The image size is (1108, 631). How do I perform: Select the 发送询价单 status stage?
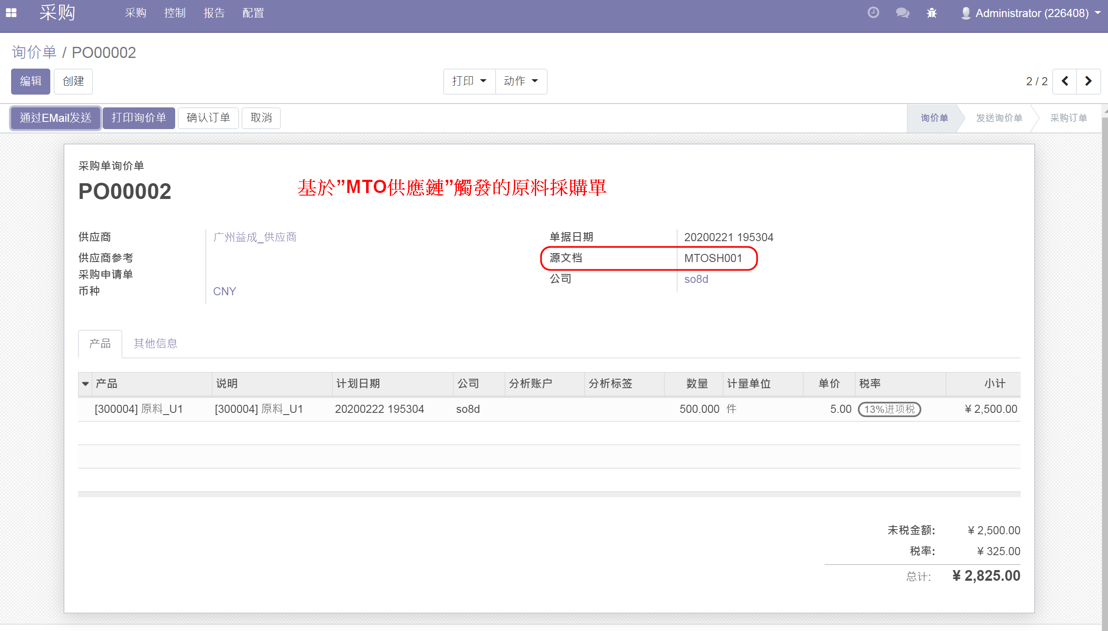[999, 118]
